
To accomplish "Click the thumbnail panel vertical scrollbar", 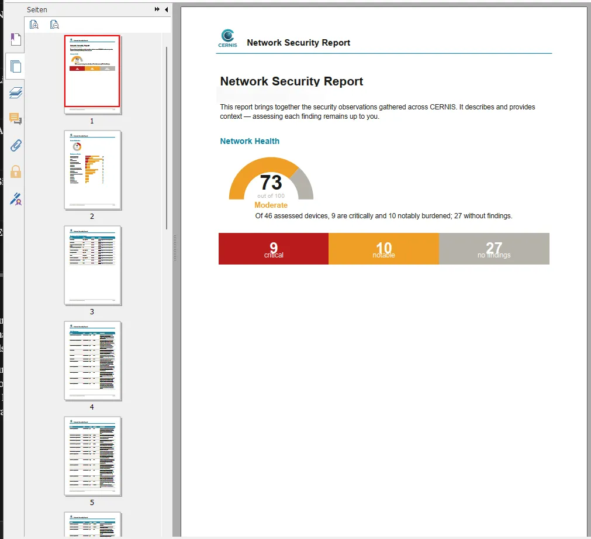I will [x=167, y=138].
